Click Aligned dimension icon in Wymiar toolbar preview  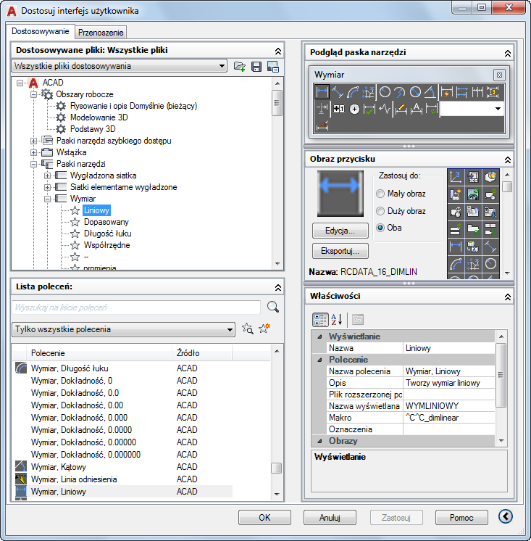(x=337, y=93)
